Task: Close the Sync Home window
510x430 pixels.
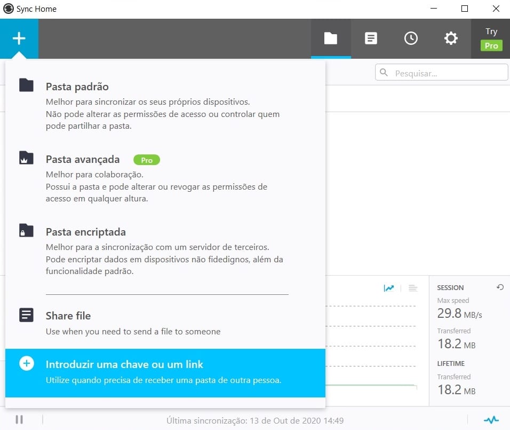Action: click(496, 9)
